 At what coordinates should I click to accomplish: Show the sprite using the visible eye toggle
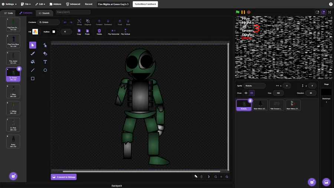click(x=246, y=93)
